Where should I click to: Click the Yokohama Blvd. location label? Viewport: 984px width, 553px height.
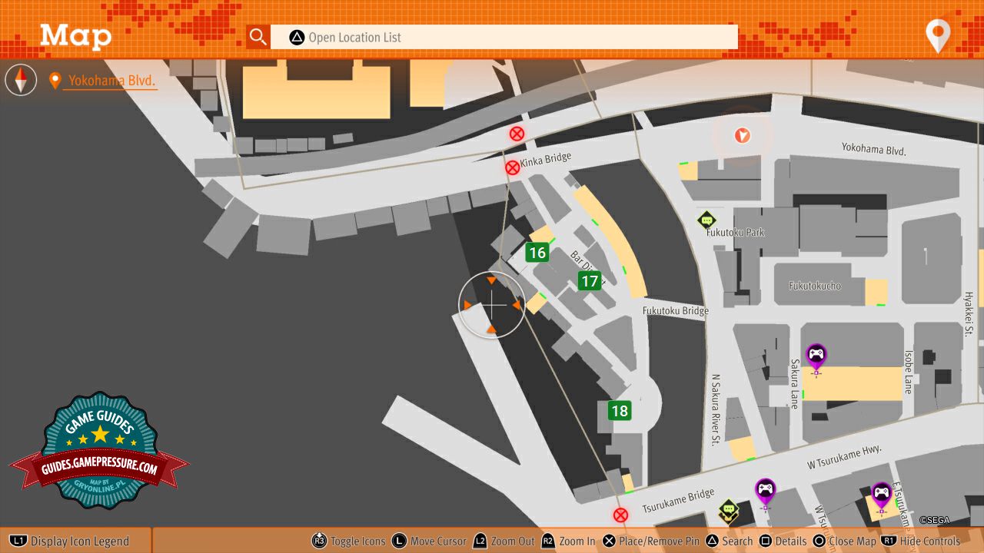click(111, 81)
